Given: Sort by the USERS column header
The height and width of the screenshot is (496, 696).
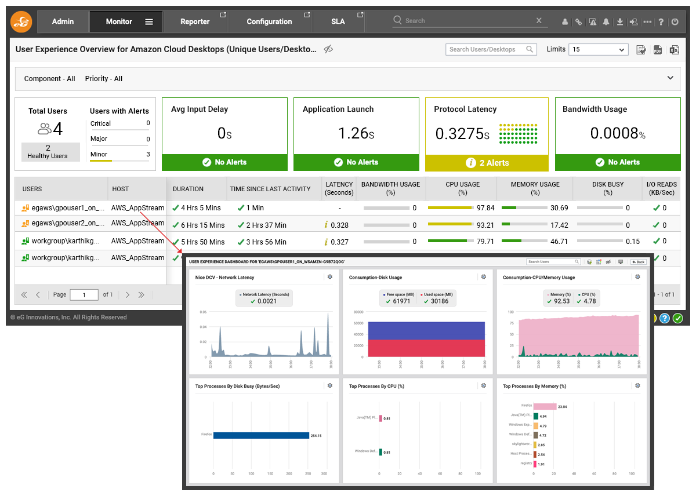Looking at the screenshot, I should (x=61, y=189).
